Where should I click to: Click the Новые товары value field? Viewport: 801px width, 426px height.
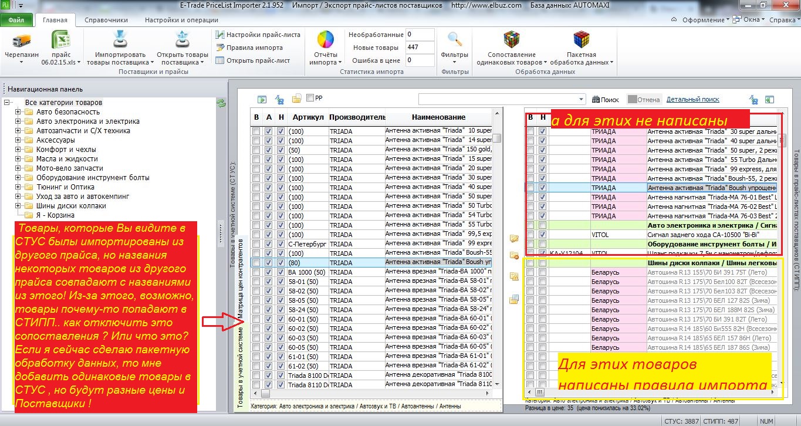[420, 48]
